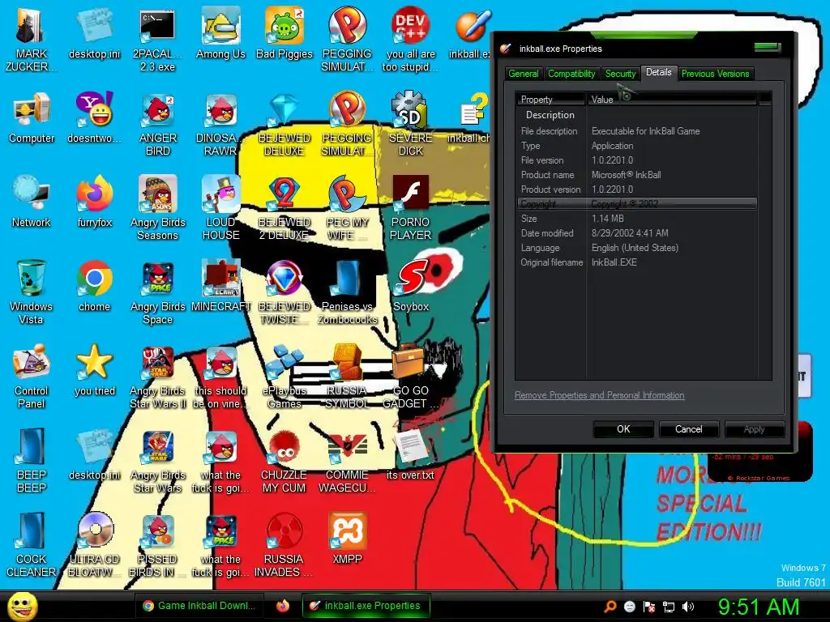Viewport: 830px width, 622px height.
Task: Open the Previous Versions tab
Action: click(x=715, y=74)
